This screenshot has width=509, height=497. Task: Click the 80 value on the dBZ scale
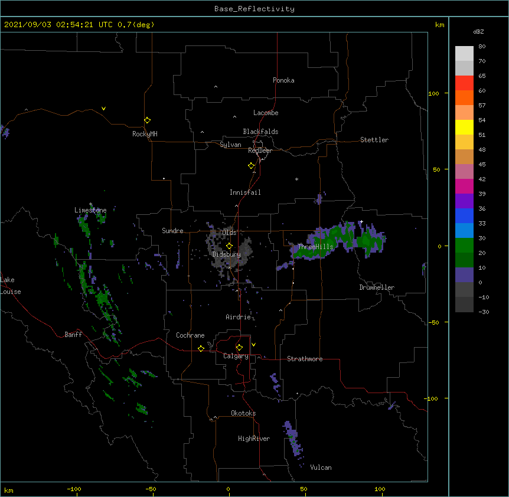pyautogui.click(x=482, y=47)
